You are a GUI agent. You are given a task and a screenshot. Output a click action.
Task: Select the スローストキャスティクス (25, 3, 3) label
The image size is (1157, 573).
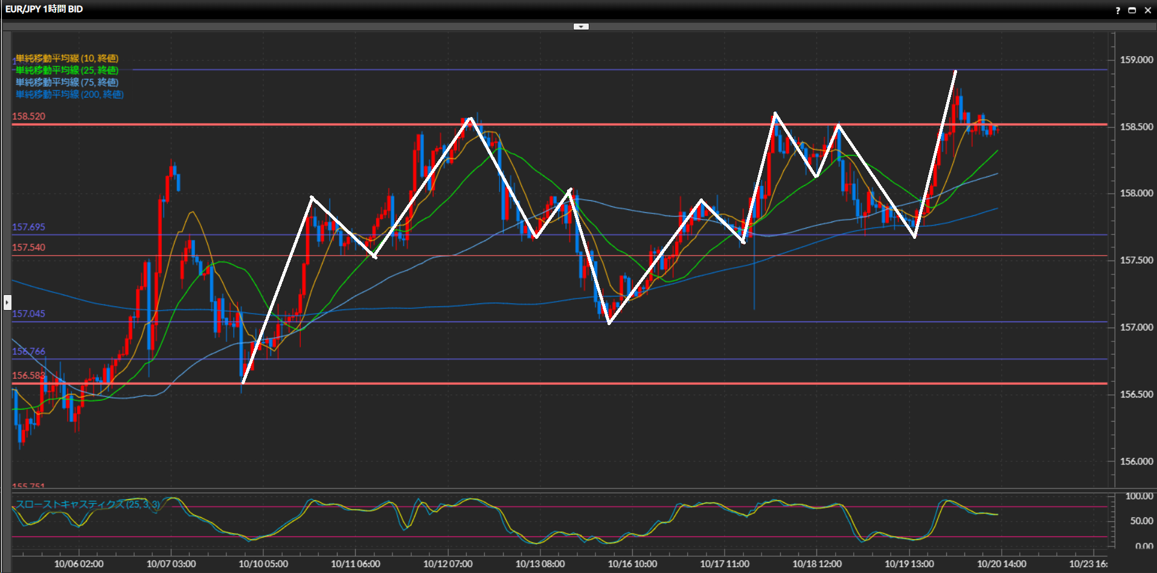coord(88,504)
